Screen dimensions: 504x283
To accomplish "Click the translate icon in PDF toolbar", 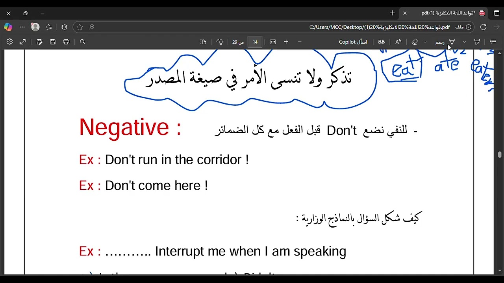I will click(381, 42).
